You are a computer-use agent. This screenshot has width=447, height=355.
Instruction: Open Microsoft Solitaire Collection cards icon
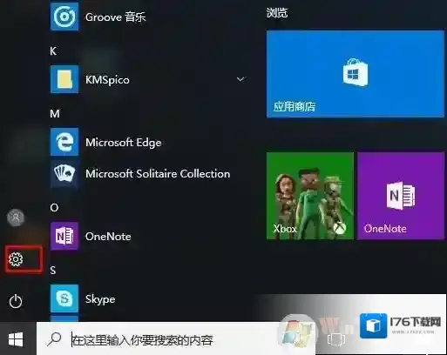tap(64, 173)
